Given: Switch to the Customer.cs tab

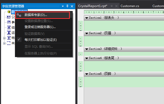Looking at the screenshot, I should 130,6.
